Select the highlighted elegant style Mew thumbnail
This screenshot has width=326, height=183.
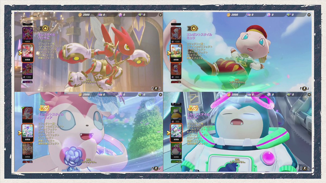(176, 53)
